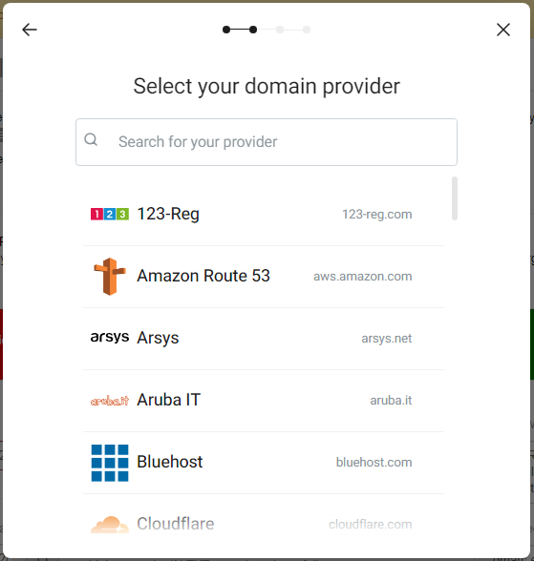Click the Cloudflare cloud logo
This screenshot has width=534, height=561.
point(110,525)
